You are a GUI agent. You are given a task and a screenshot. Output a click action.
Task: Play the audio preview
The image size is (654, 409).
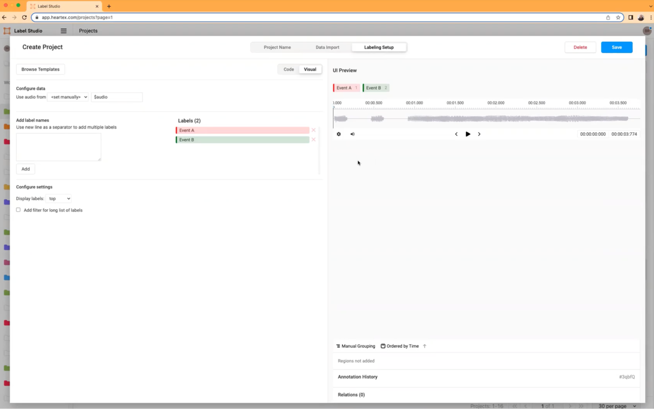point(468,134)
